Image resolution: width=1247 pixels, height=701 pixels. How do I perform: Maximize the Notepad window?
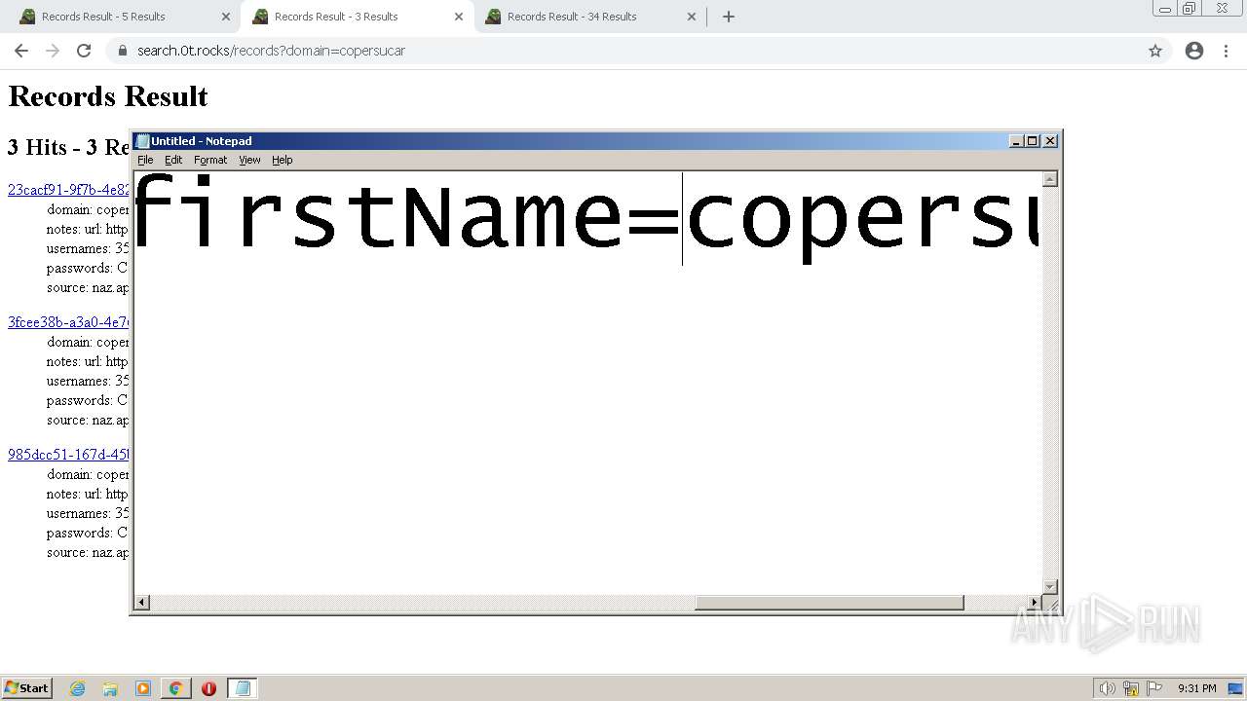point(1033,141)
